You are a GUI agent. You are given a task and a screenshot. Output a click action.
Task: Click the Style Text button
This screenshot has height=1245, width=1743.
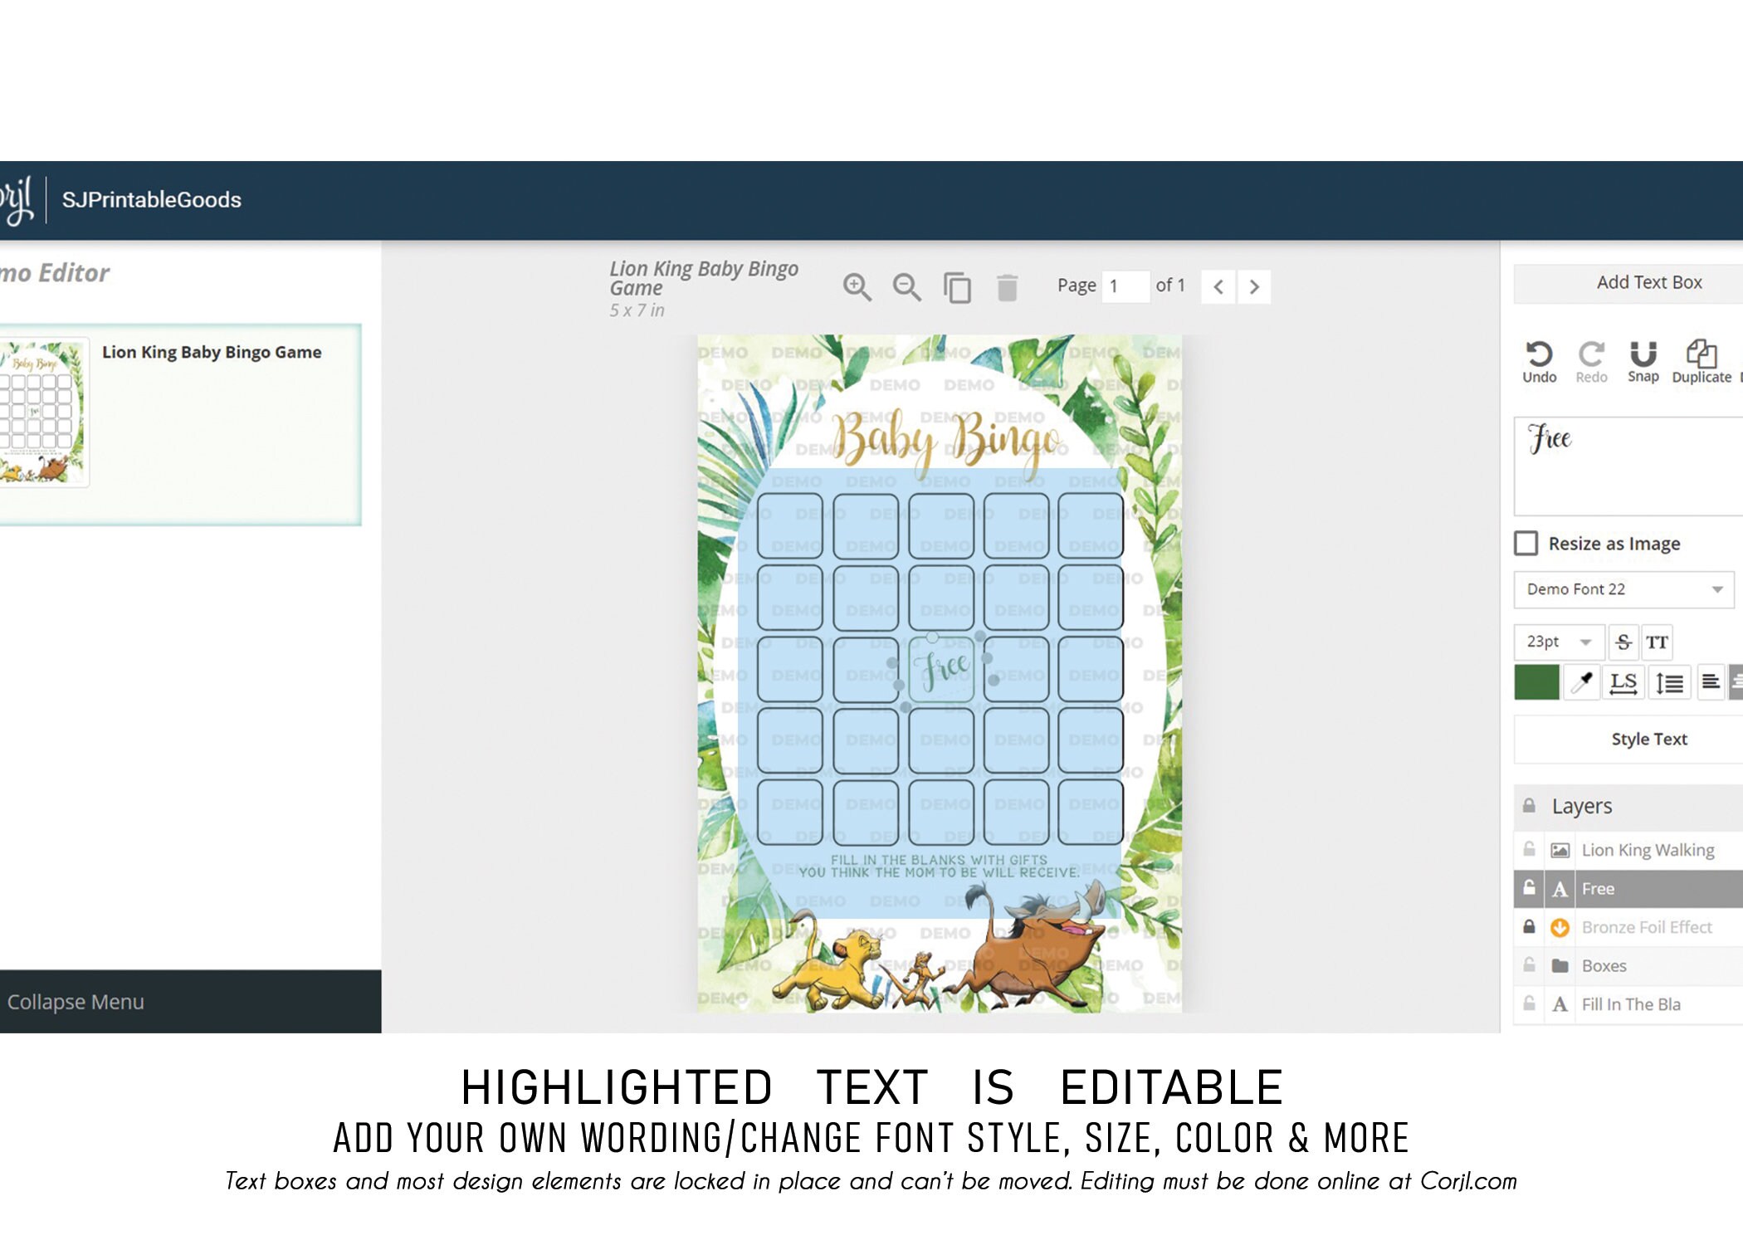(1628, 740)
